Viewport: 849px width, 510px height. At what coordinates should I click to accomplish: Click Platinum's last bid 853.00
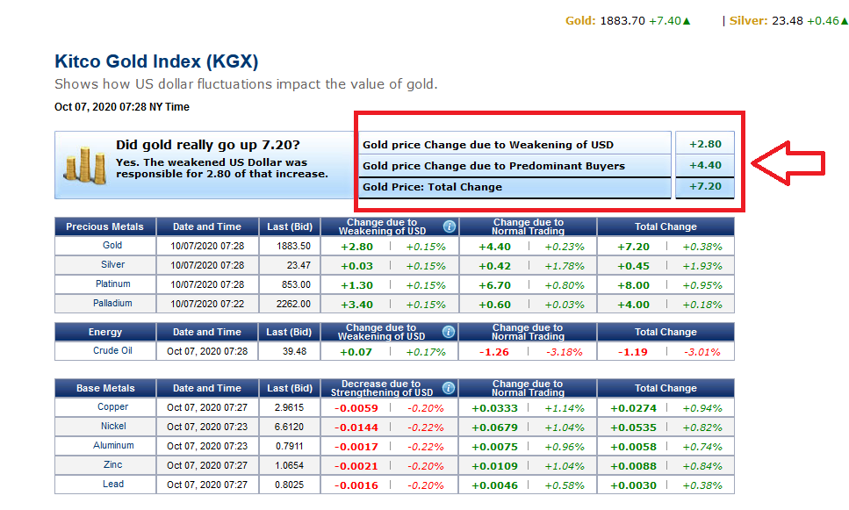(x=296, y=284)
